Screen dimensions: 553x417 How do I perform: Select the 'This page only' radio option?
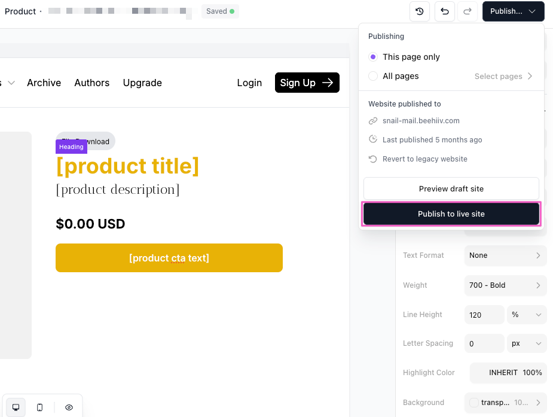373,57
